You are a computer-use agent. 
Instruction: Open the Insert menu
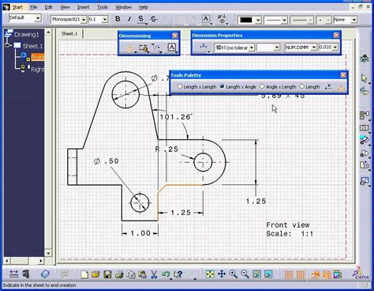[83, 7]
